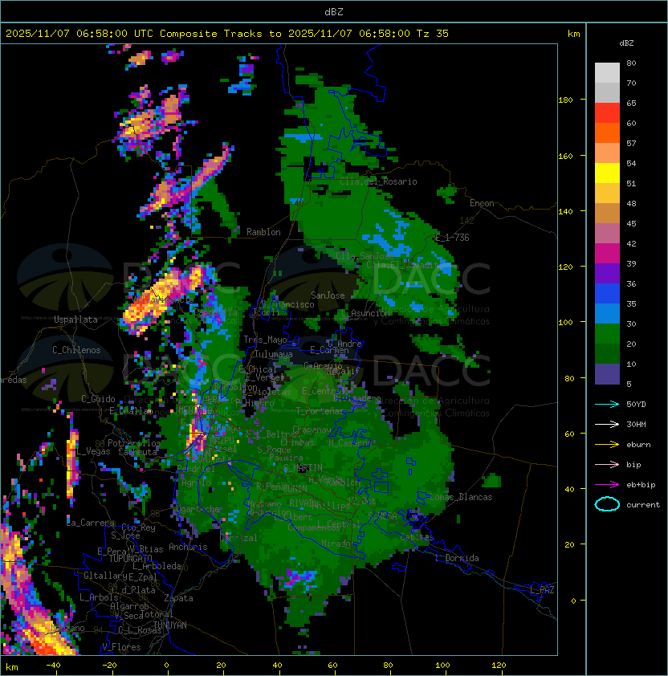This screenshot has width=668, height=676.
Task: Click the Potrerillos place label
Action: point(134,443)
